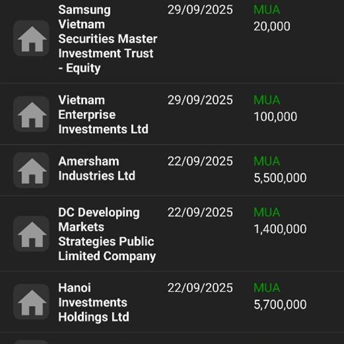
Task: Tap MUA label on Hanoi Investments row
Action: point(267,287)
